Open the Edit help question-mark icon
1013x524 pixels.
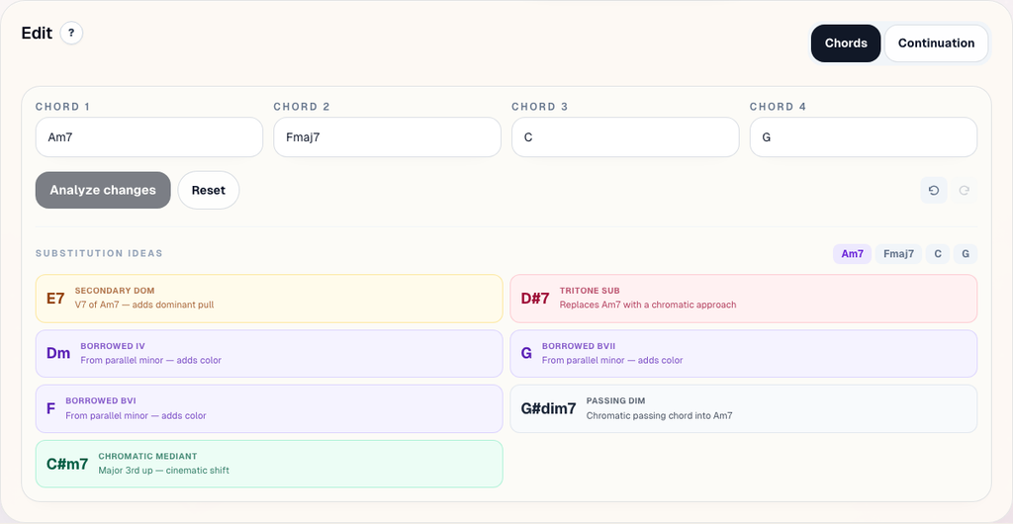(71, 33)
